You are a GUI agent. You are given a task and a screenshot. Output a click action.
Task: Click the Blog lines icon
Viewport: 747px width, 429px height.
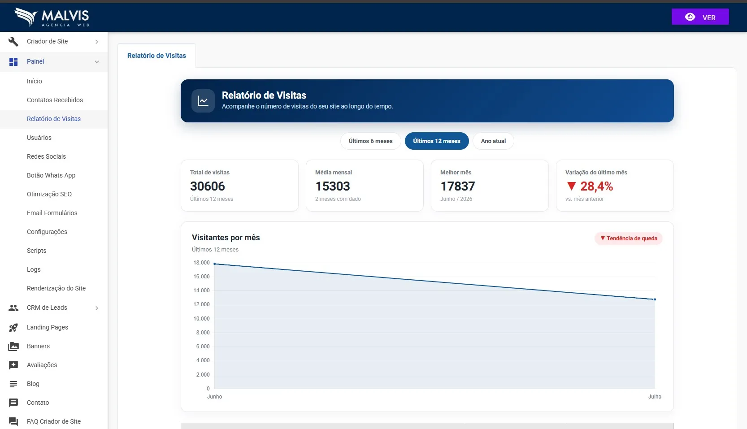[13, 384]
